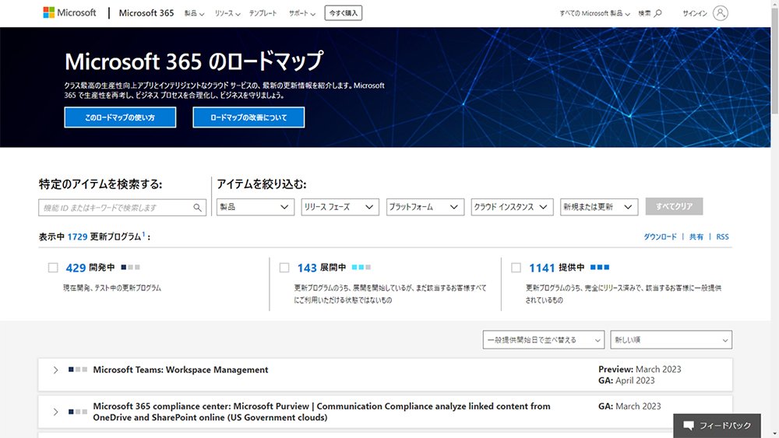Click status icon beside Teams Workspace Management
Image resolution: width=779 pixels, height=438 pixels.
point(77,370)
